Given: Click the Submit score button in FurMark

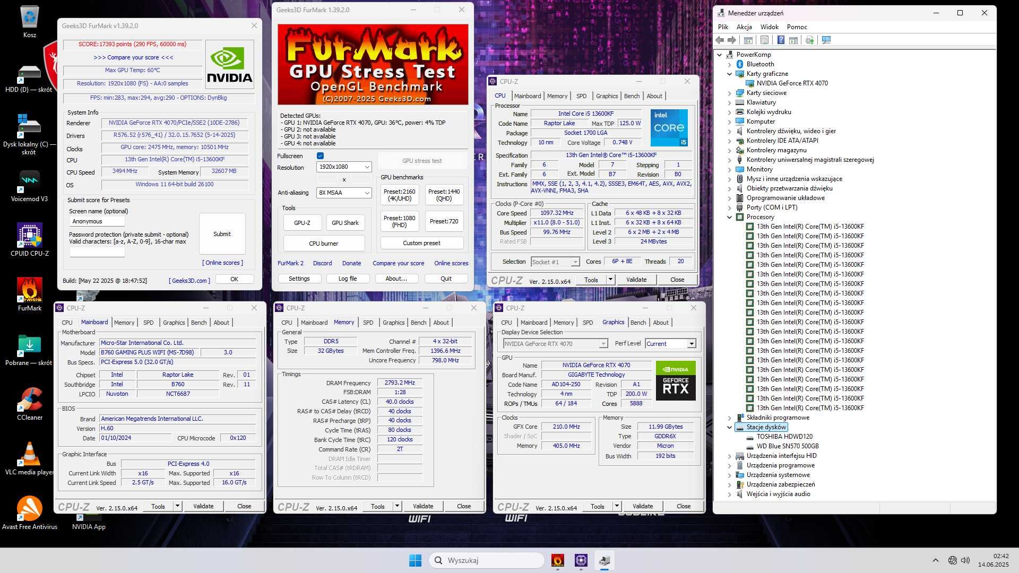Looking at the screenshot, I should 222,234.
